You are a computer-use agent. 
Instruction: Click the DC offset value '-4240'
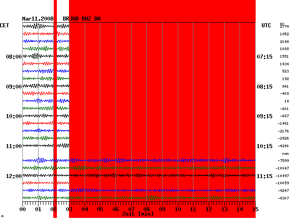pyautogui.click(x=283, y=146)
